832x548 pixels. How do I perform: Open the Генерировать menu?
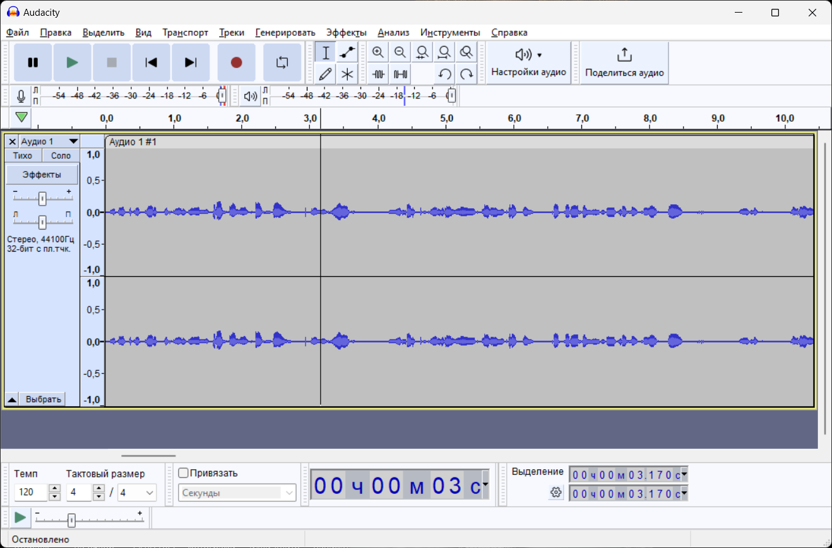[285, 32]
